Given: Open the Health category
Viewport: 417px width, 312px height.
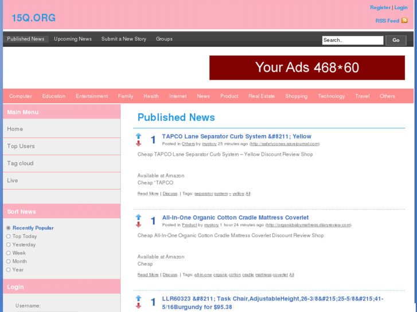Looking at the screenshot, I should coord(151,96).
